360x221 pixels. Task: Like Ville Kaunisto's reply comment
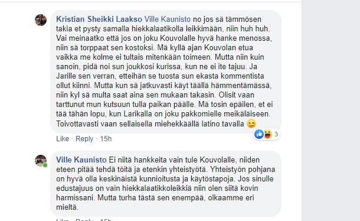[63, 220]
